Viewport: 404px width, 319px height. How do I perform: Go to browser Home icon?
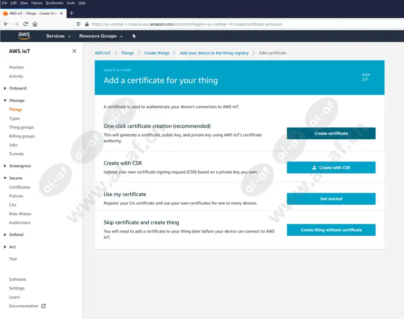click(x=35, y=24)
